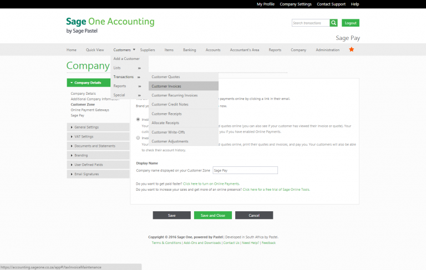
Task: Expand the User Defined Fields section
Action: [98, 165]
